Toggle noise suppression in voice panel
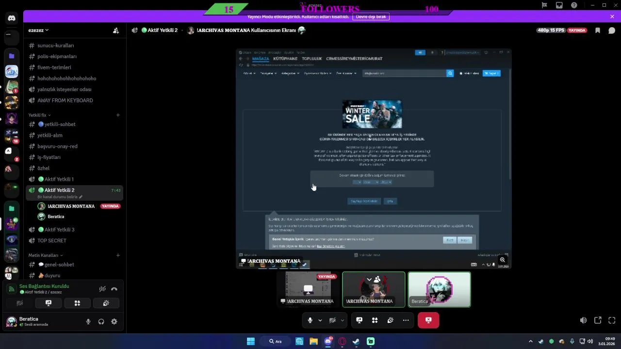The height and width of the screenshot is (349, 621). coord(102,289)
